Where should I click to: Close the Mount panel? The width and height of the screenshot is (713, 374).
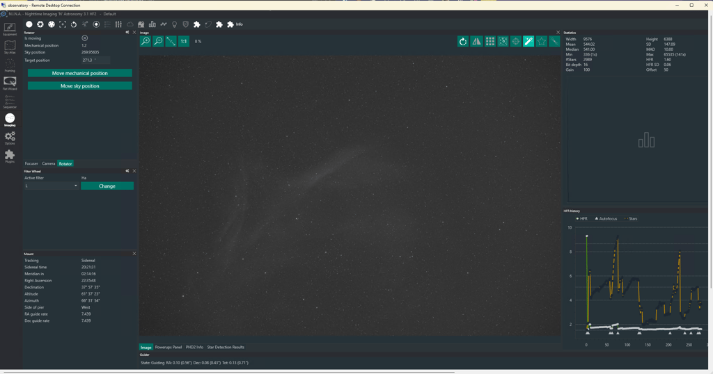(x=134, y=254)
